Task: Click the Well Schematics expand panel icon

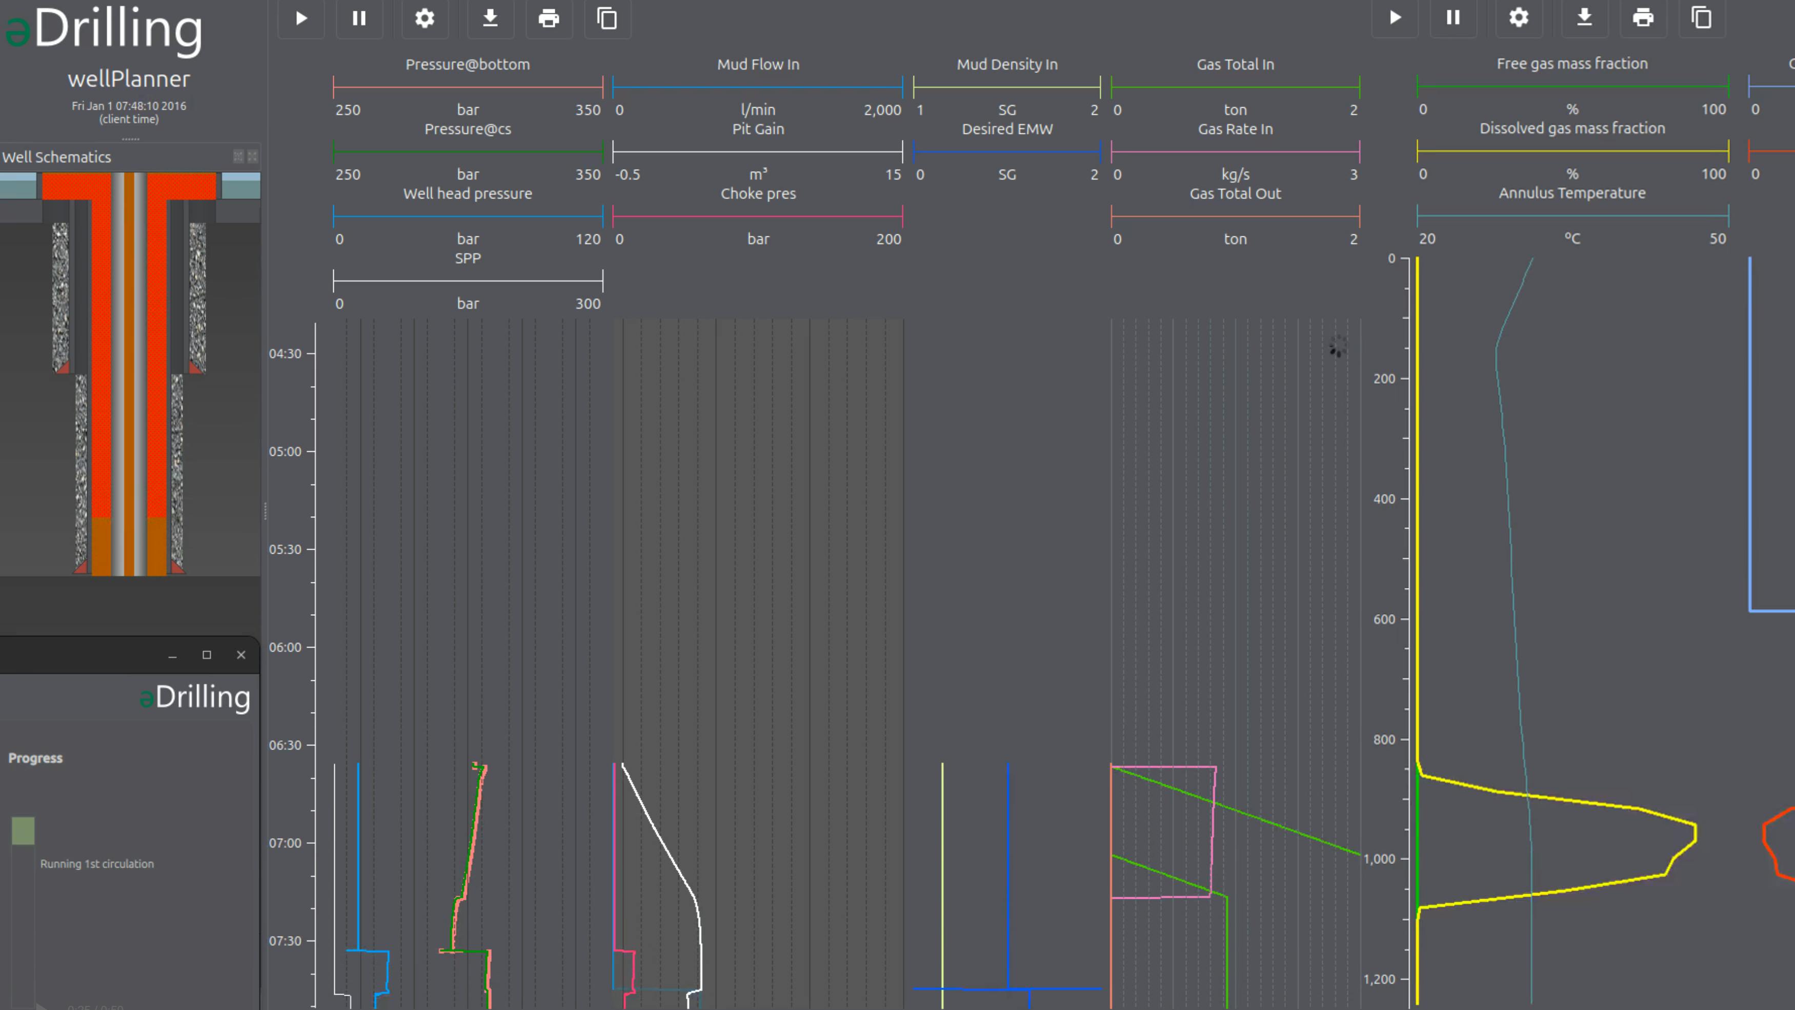Action: pyautogui.click(x=238, y=157)
